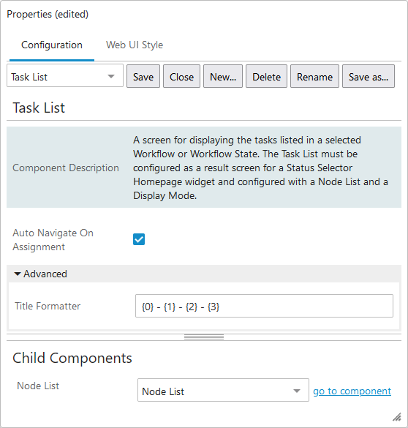Switch to the Web UI Style tab
This screenshot has height=428, width=408.
[x=135, y=45]
